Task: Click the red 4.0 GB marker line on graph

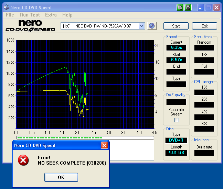Action: pos(138,84)
